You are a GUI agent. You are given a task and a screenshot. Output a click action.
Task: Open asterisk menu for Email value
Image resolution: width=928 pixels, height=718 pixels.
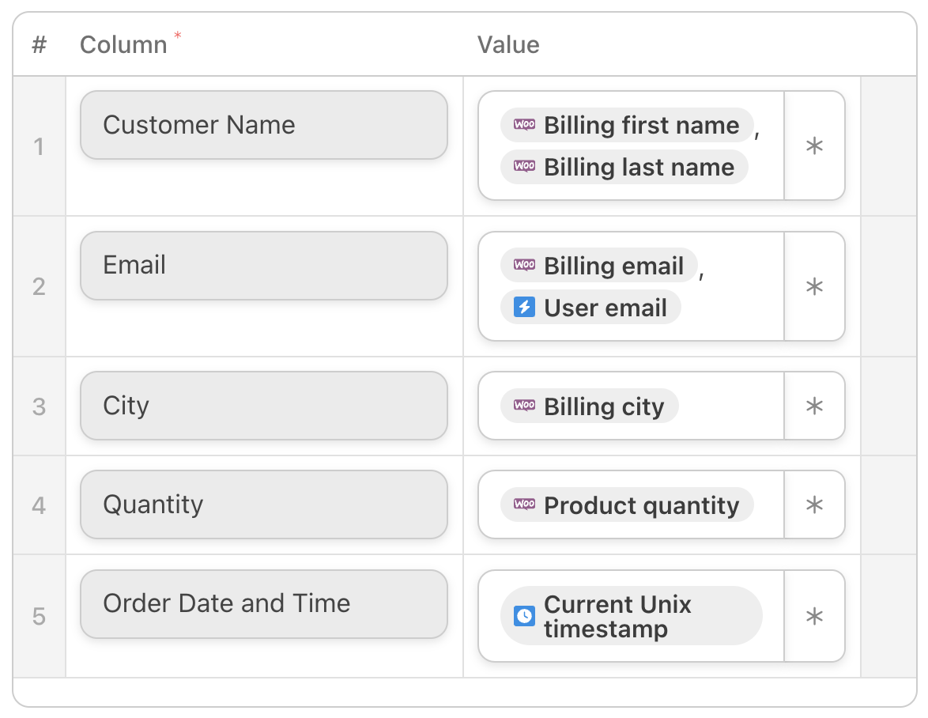click(x=814, y=286)
